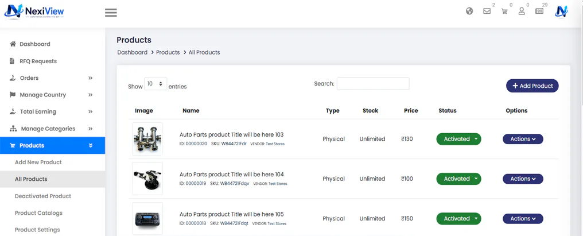Screen dimensions: 583x236
Task: Open the Show entries count dropdown
Action: click(156, 84)
